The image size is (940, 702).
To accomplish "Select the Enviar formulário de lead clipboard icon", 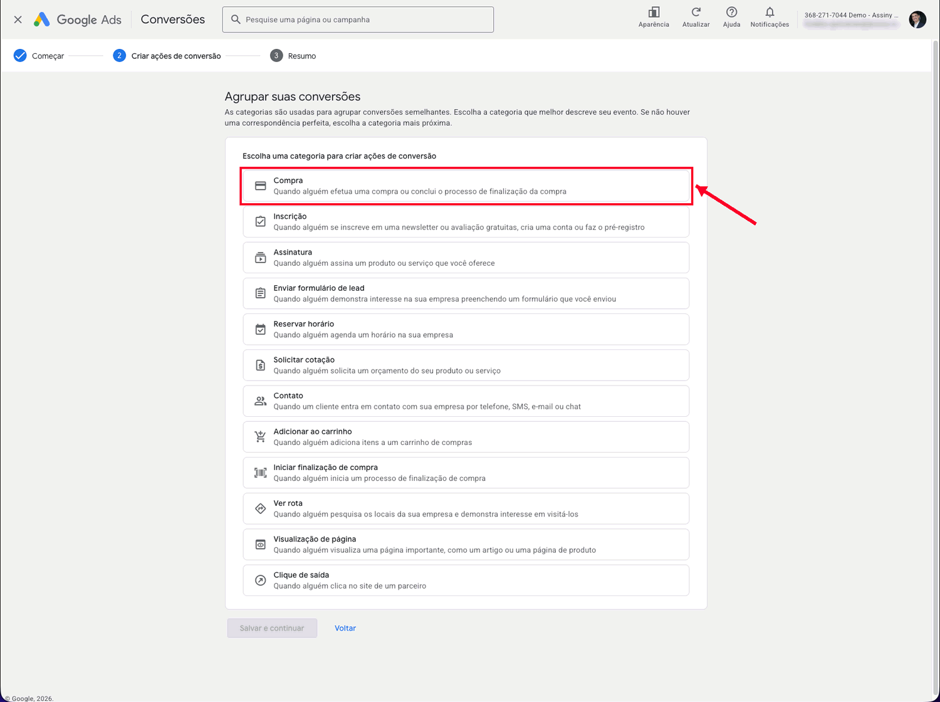I will (x=261, y=293).
